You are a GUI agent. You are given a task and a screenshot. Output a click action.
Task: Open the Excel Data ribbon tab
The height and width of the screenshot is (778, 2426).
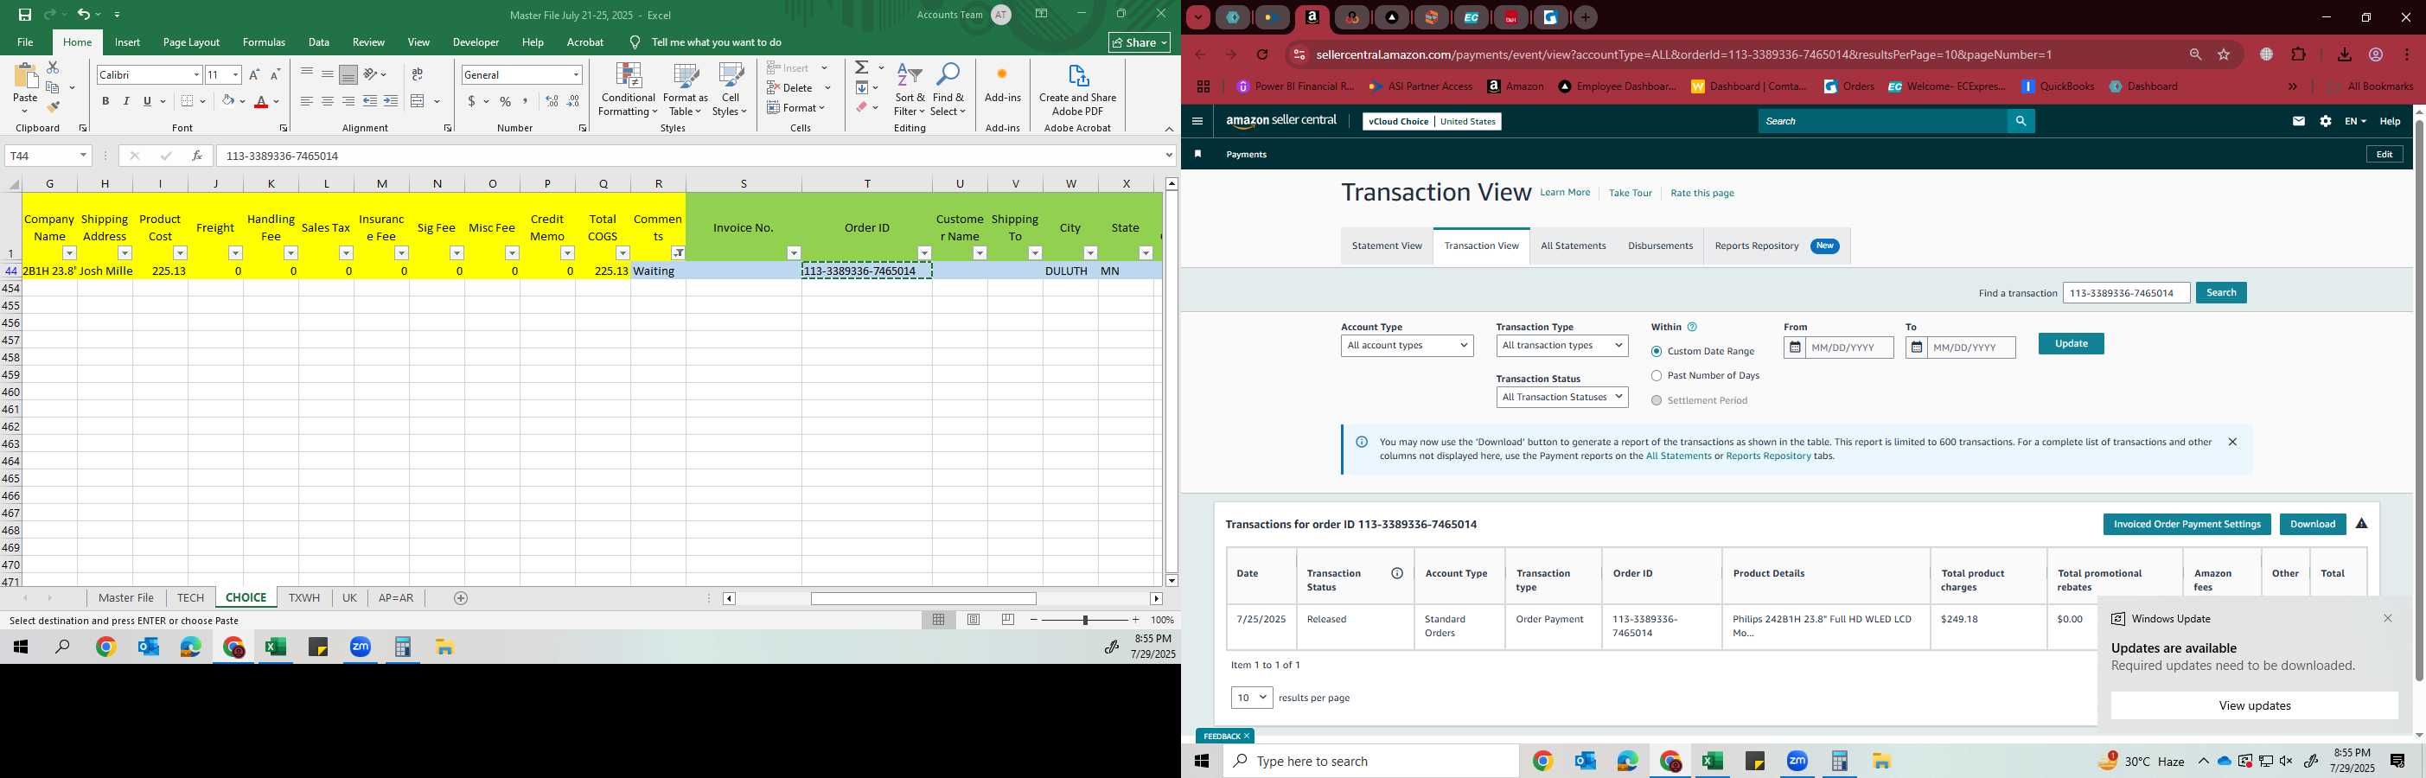pyautogui.click(x=319, y=42)
